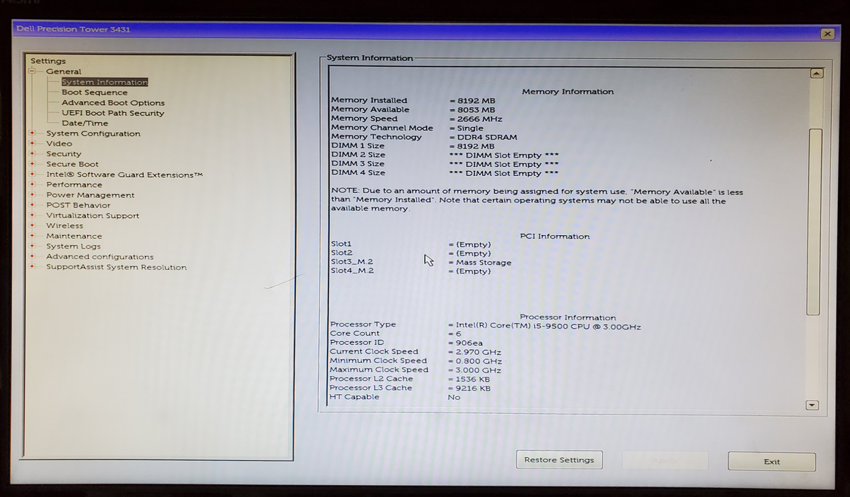Open the Boot Sequence item

(94, 92)
